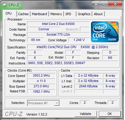Image resolution: width=125 pixels, height=120 pixels.
Task: Open the Processor #1 selection combo box
Action: point(43,103)
